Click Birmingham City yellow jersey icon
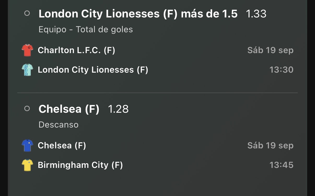The image size is (315, 196). pyautogui.click(x=27, y=165)
